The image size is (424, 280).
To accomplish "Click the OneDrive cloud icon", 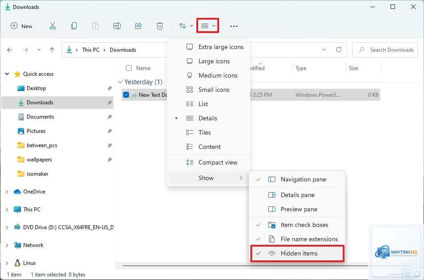I will coord(17,192).
